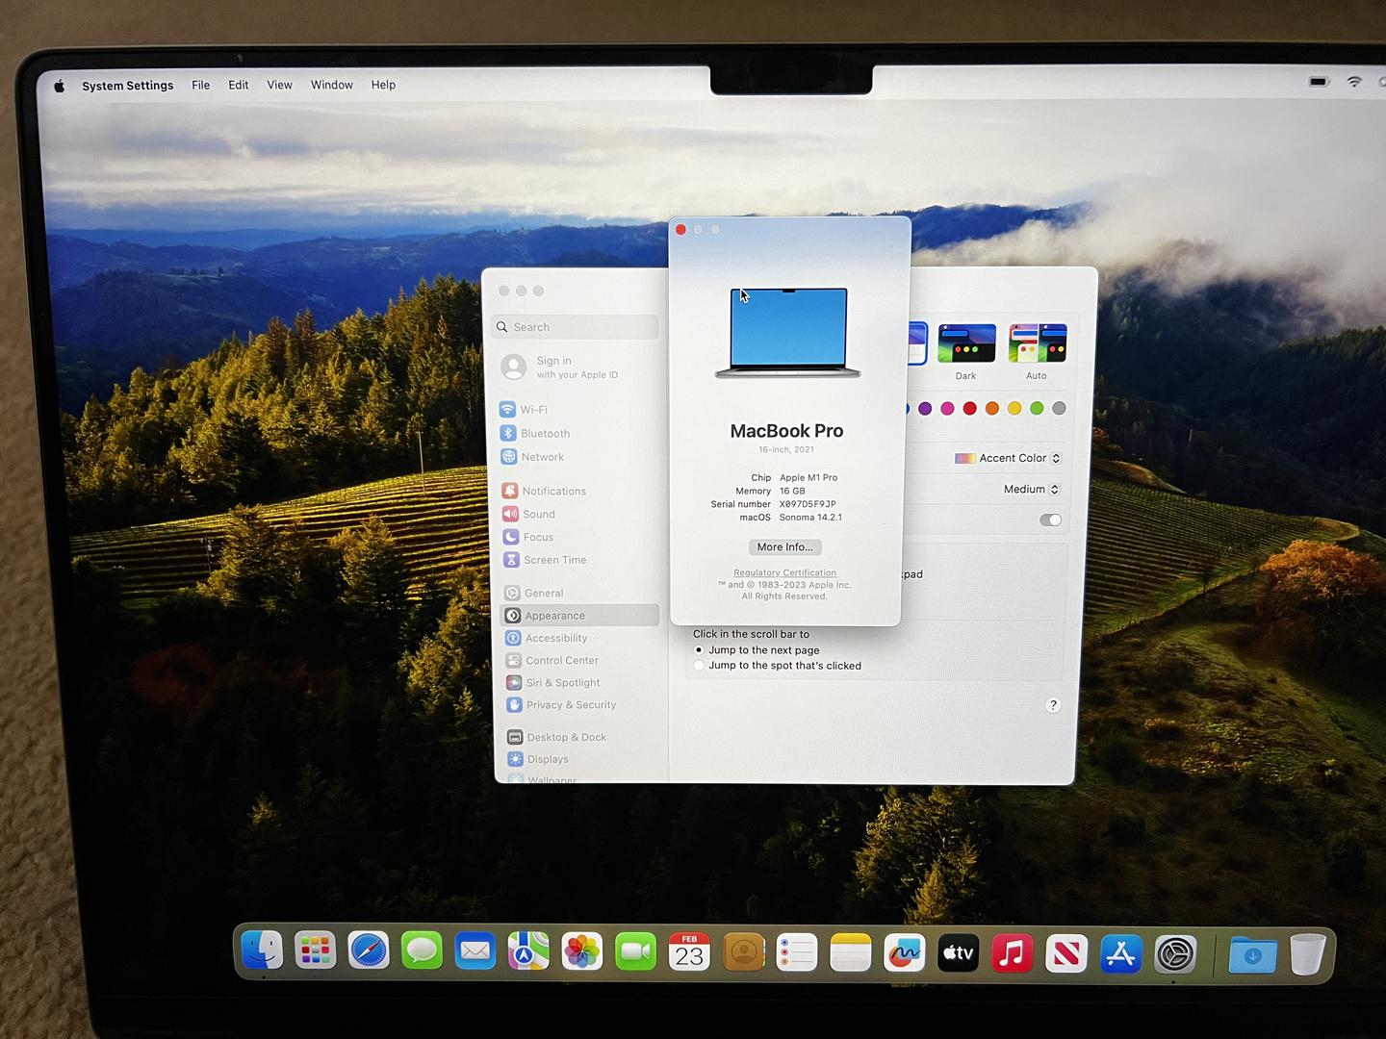Open Sound settings in the sidebar

[538, 514]
